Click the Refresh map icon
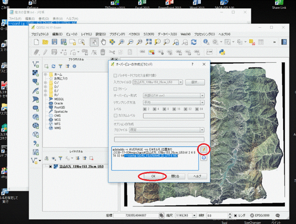The height and width of the screenshot is (224, 296). (194, 42)
